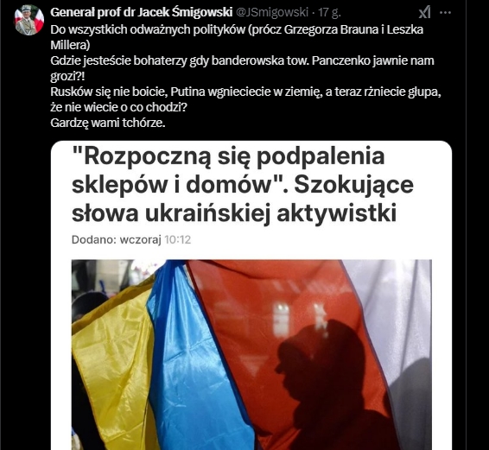Screen dimensions: 489x450
Task: Click the question 'że nie wiecie o co chodzi?'
Action: (118, 108)
